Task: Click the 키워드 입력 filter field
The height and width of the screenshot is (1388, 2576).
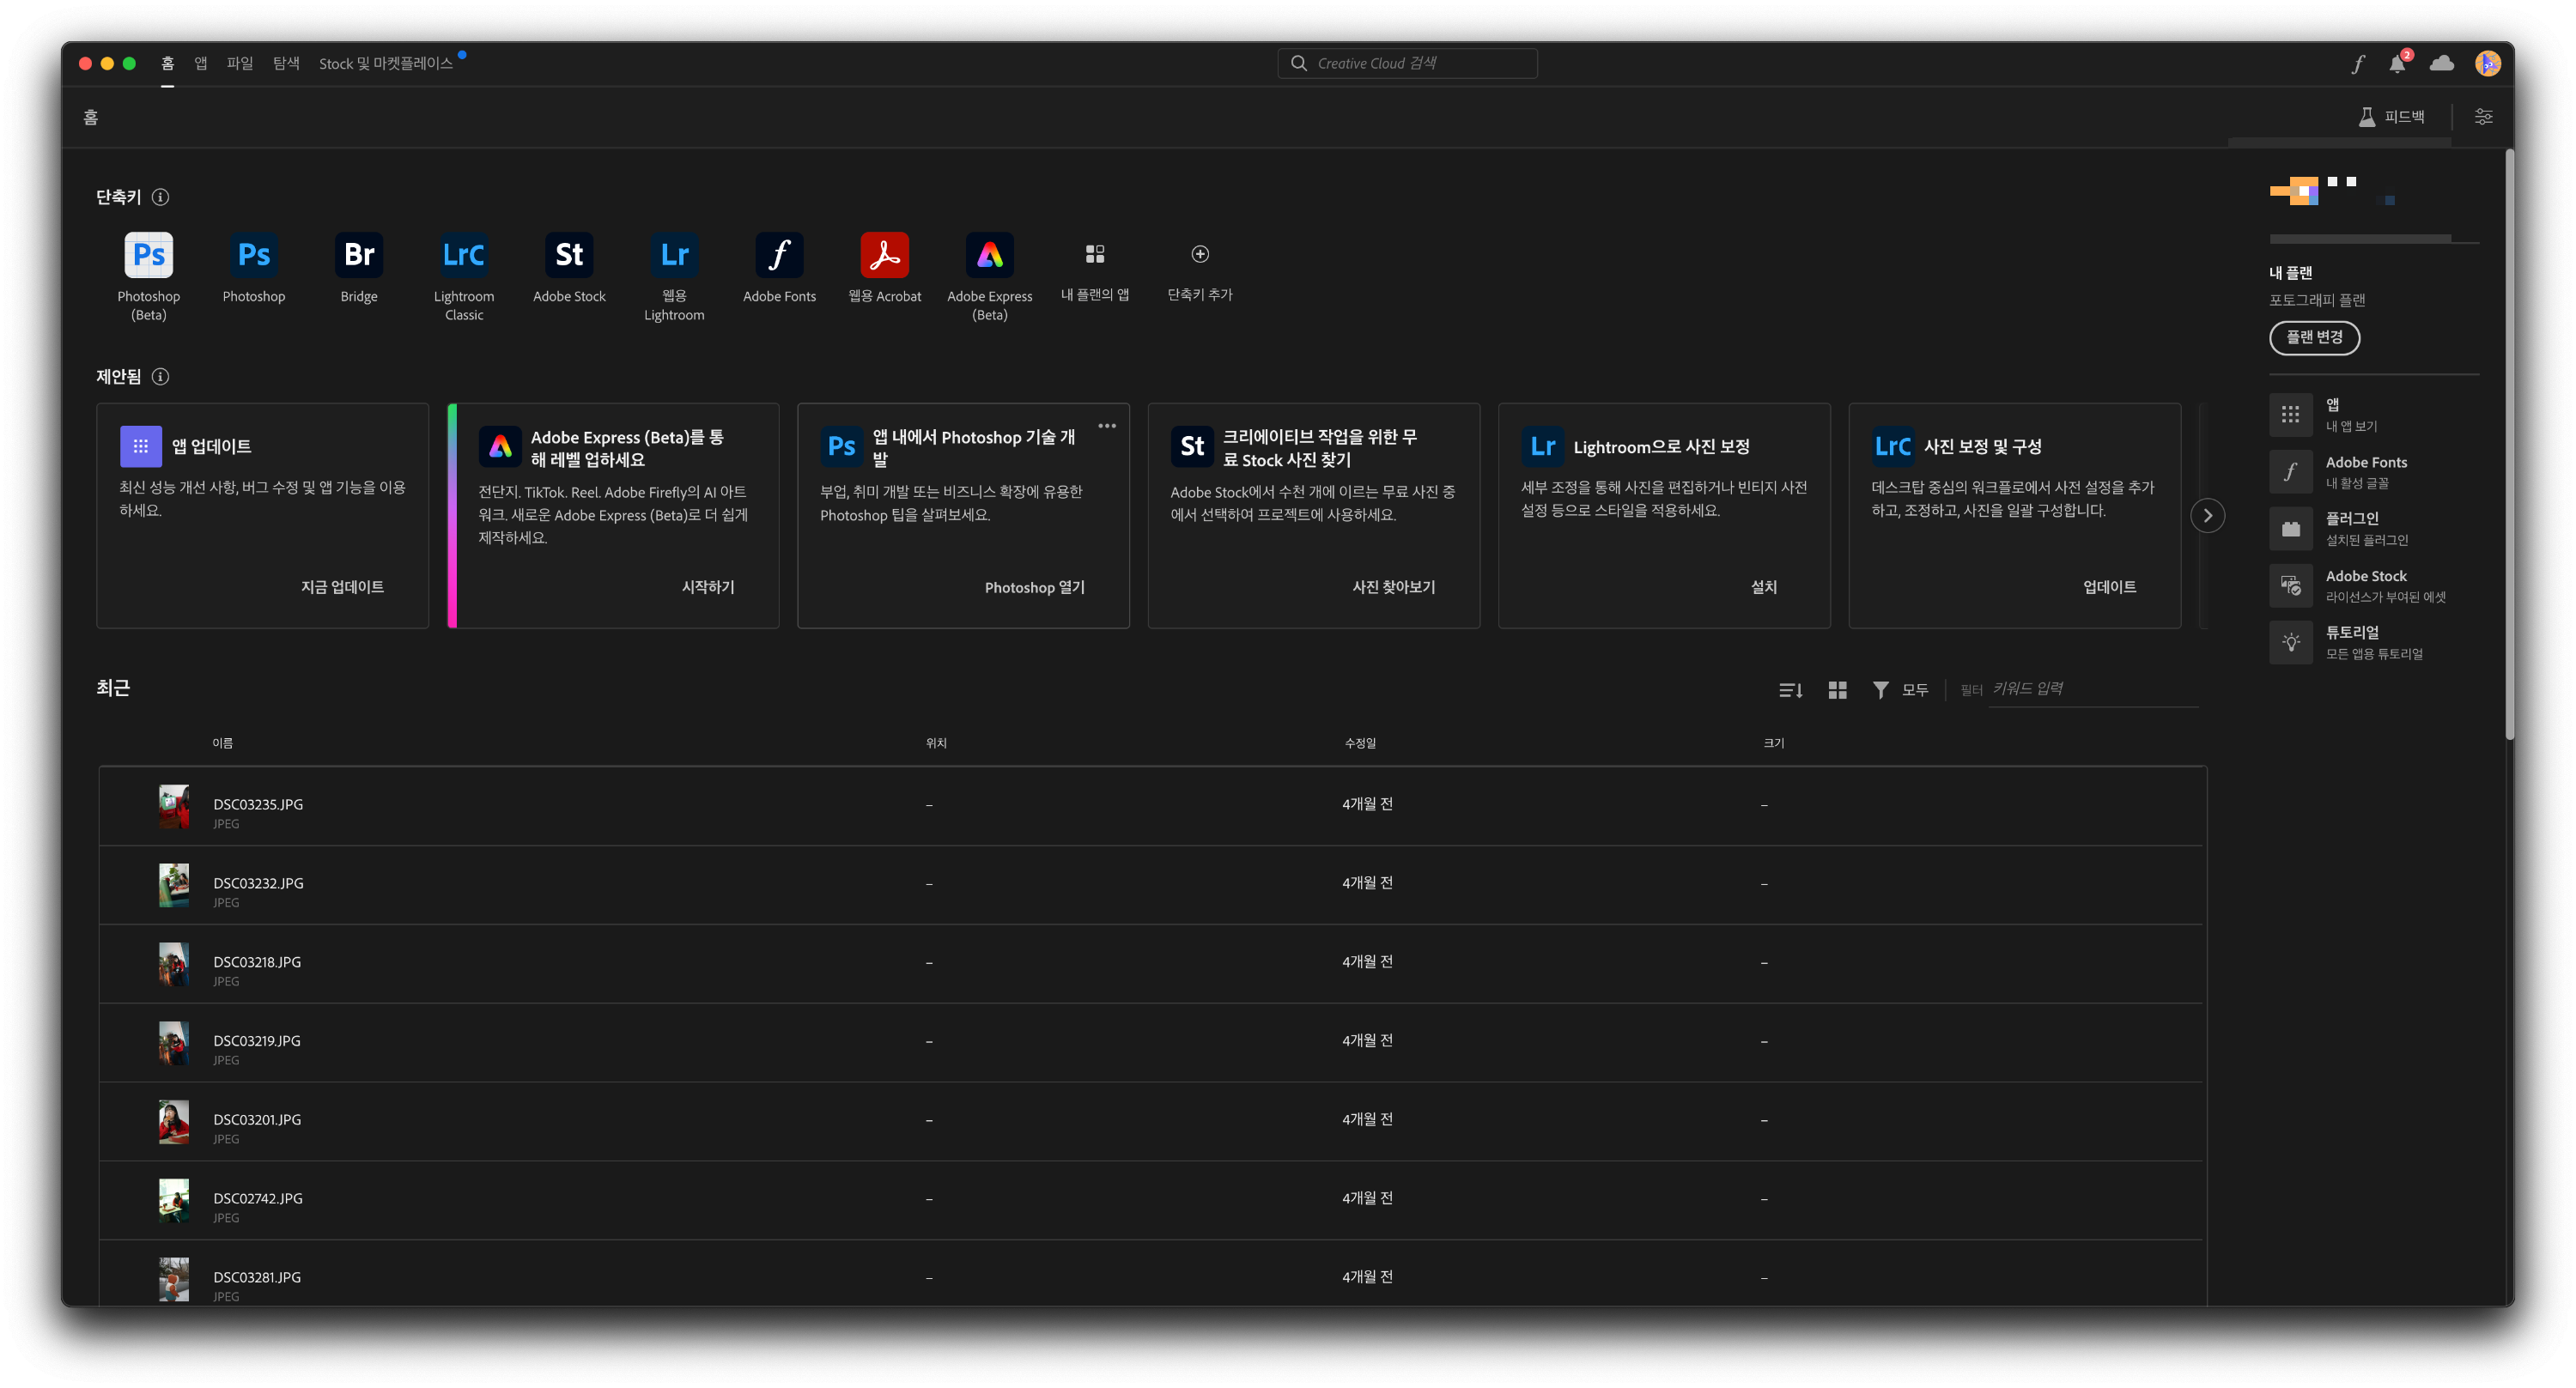Action: click(2093, 689)
